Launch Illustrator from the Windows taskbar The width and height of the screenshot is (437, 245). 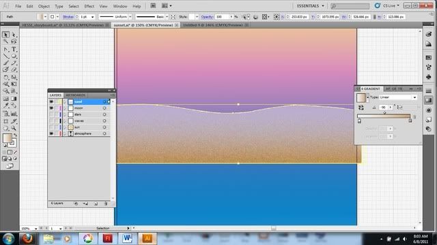[147, 238]
